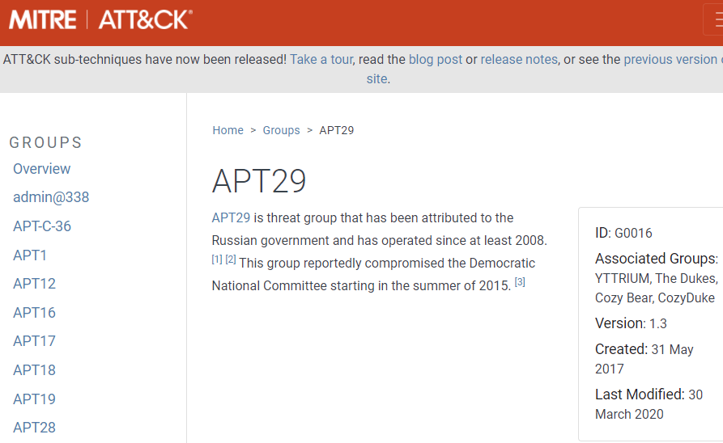Image resolution: width=723 pixels, height=443 pixels.
Task: Go to Home in the breadcrumb
Action: point(228,130)
